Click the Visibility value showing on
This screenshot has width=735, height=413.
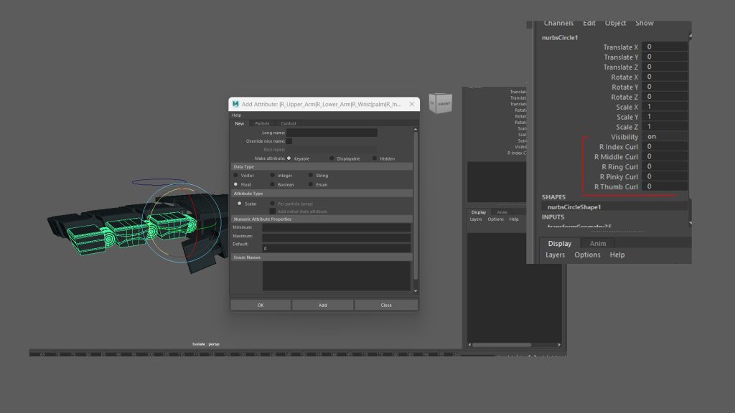pos(665,137)
